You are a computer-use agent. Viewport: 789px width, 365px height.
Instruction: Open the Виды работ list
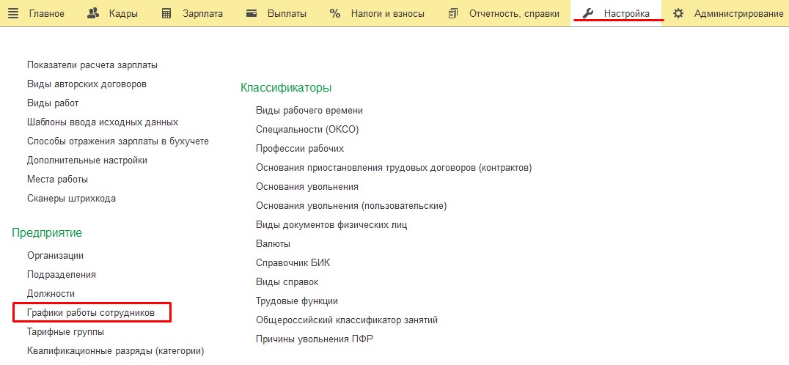coord(53,103)
